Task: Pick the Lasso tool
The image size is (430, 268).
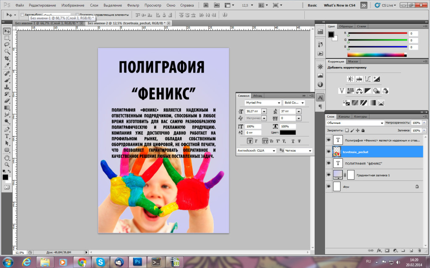Action: 7,44
